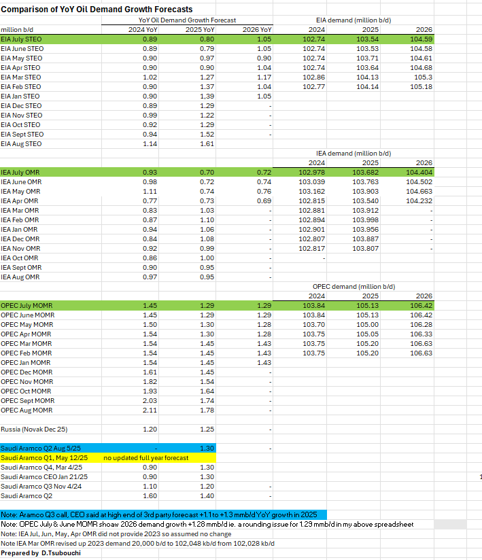482x560 pixels.
Task: Select the EIA Aug STEO value 1.61
Action: pyautogui.click(x=207, y=144)
